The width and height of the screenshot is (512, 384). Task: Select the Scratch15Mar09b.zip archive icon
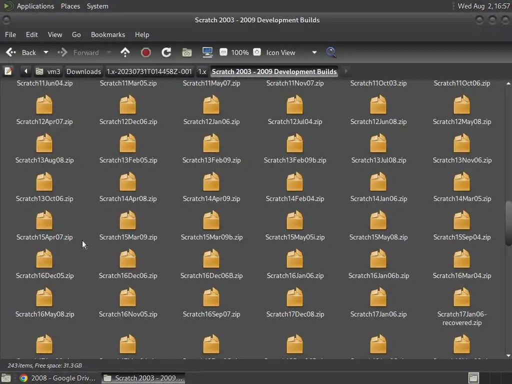(211, 220)
